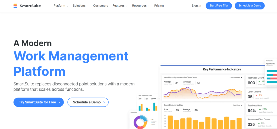Viewport: 277px width, 129px height.
Task: Click the SmartSuite logo icon
Action: (x=15, y=6)
